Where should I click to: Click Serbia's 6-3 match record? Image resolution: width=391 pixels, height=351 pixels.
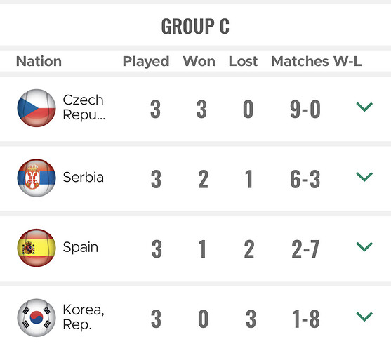pos(305,179)
